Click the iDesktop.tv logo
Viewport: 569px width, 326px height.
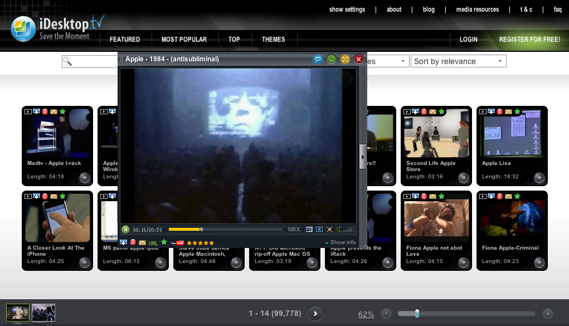click(x=57, y=28)
